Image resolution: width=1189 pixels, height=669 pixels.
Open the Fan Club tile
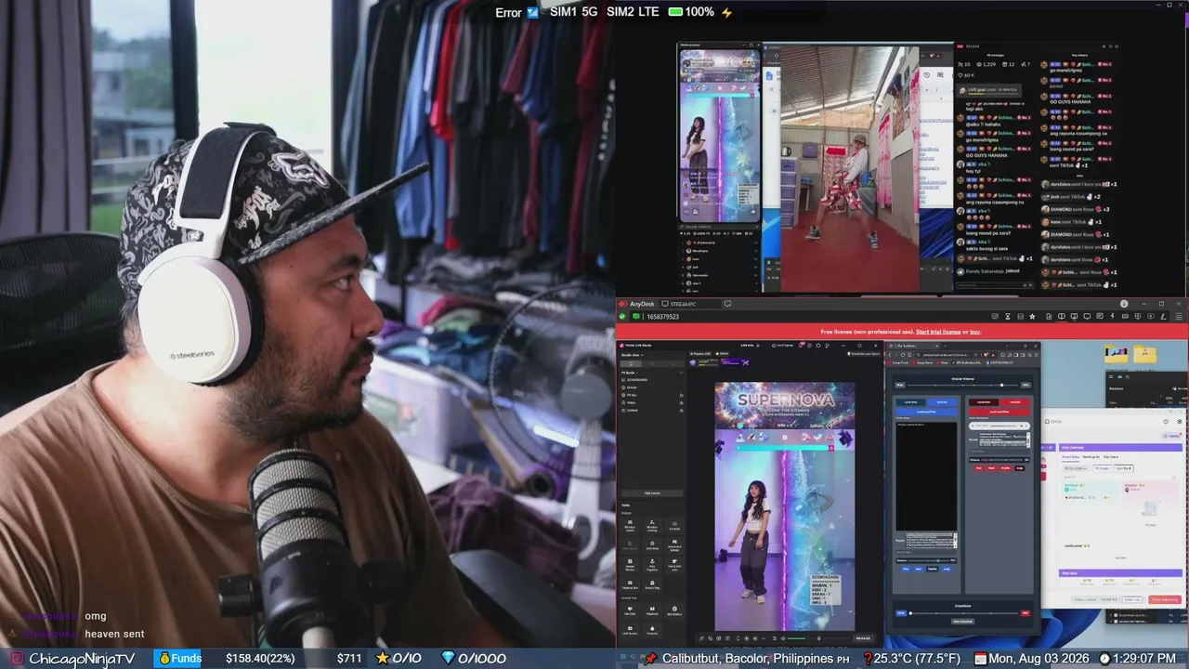pos(630,611)
